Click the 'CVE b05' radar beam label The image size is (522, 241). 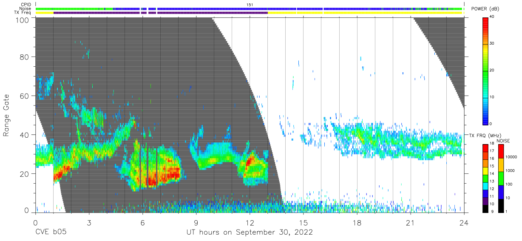click(51, 232)
